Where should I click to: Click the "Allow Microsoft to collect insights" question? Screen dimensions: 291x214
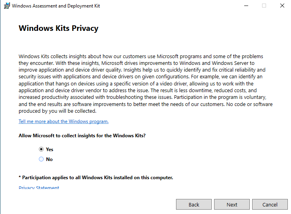(x=82, y=136)
